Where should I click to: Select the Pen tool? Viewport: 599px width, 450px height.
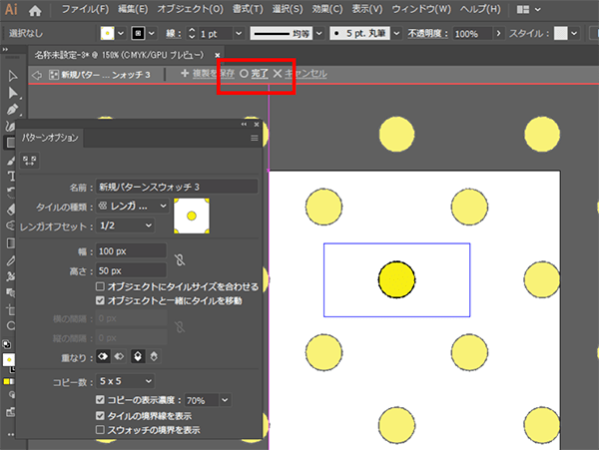[x=11, y=110]
